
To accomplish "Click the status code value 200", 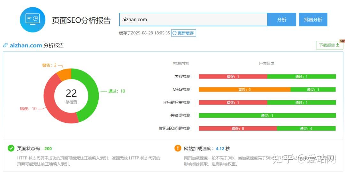I will 48,149.
